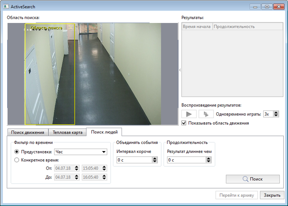Open the 'Час' preset dropdown

(80, 152)
